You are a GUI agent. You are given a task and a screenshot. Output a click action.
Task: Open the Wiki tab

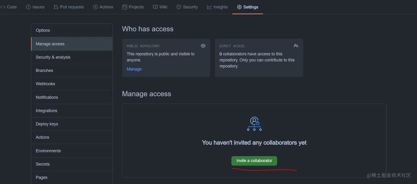[x=160, y=7]
